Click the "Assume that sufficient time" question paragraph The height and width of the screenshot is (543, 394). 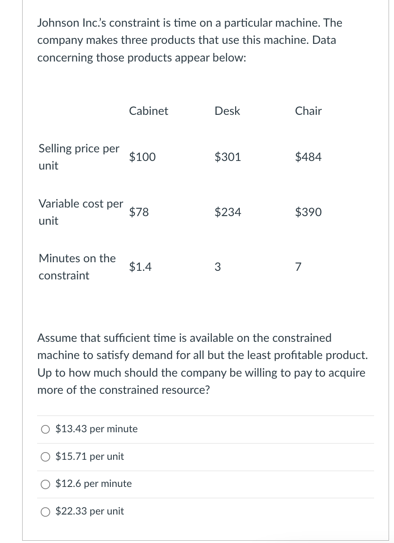tap(202, 364)
